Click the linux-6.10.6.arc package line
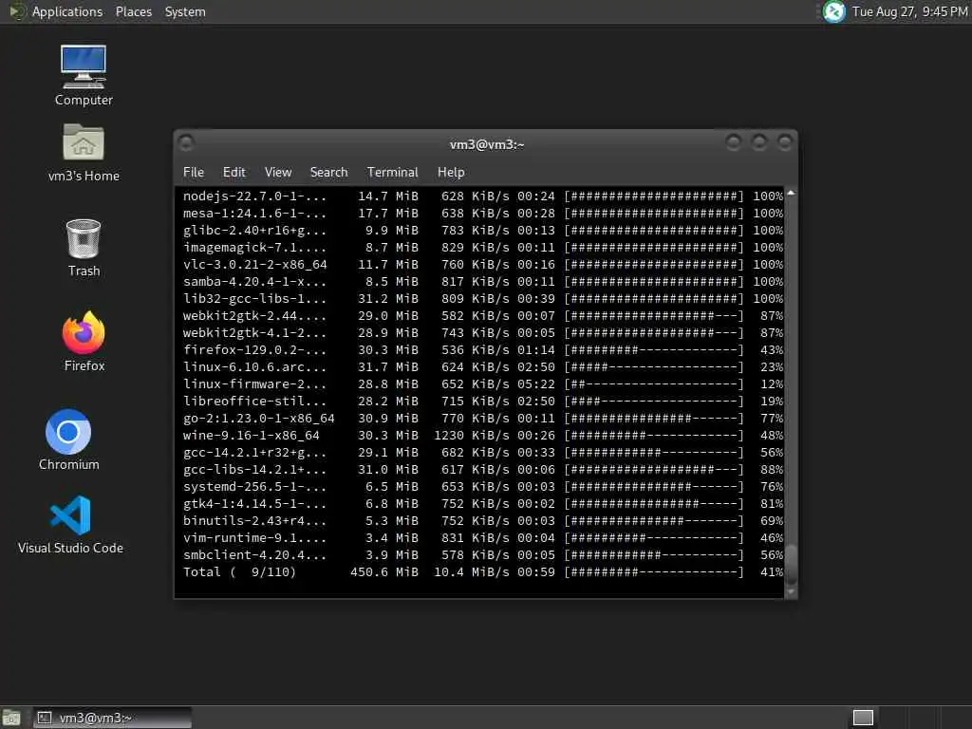Viewport: 972px width, 729px height. click(x=483, y=367)
